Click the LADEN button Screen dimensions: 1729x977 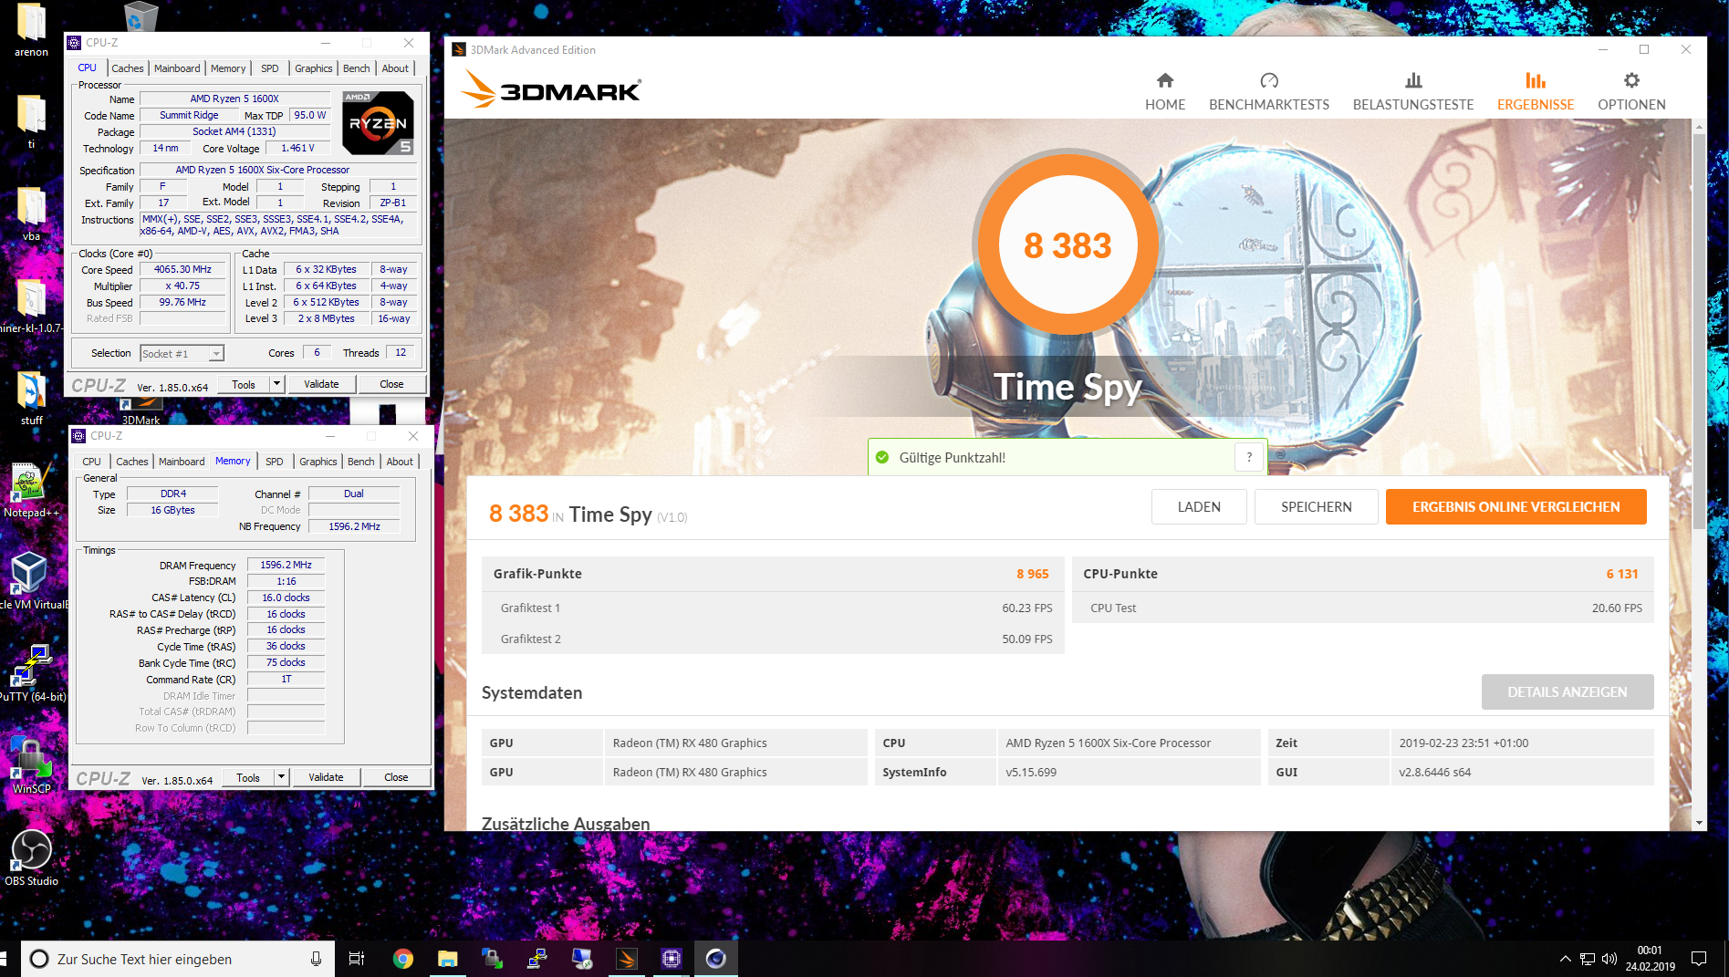(x=1199, y=506)
